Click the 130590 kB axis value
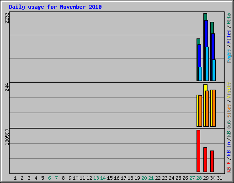Screen dimensions: 234x183 [x=7, y=137]
